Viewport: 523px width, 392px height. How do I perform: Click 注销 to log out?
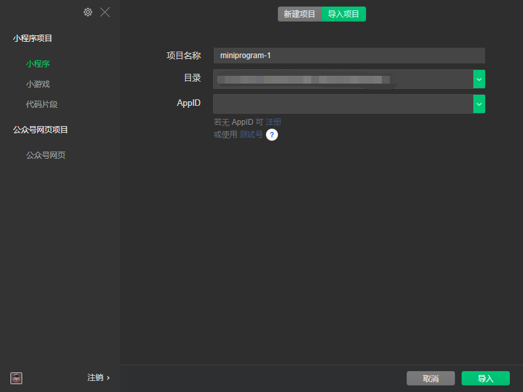(x=99, y=378)
